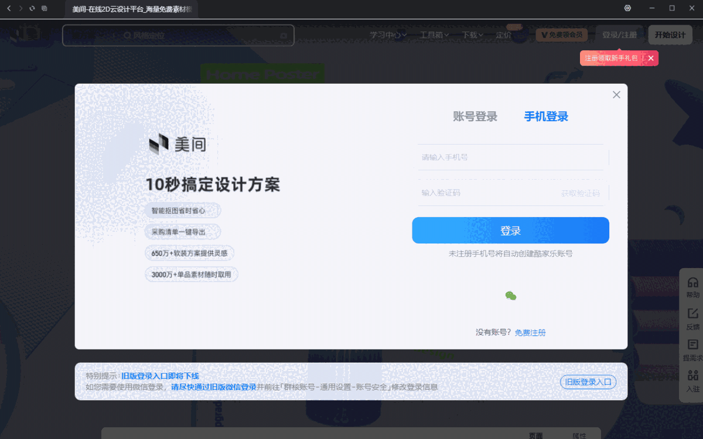Open the 工具箱 dropdown
703x439 pixels.
click(432, 35)
